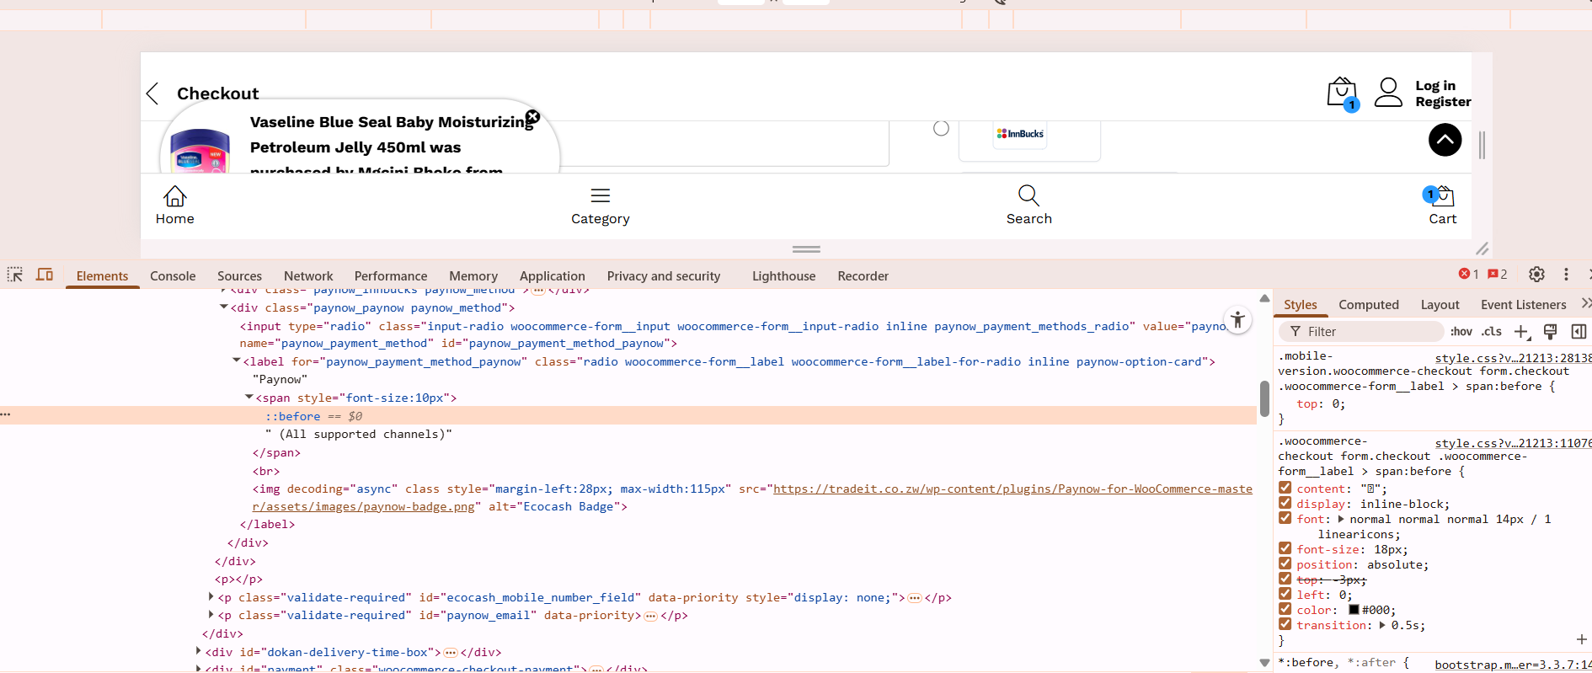1592x673 pixels.
Task: Expand the font property value triangle
Action: coord(1341,519)
